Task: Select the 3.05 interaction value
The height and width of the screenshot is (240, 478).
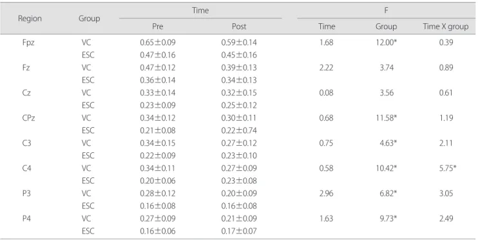Action: [446, 194]
